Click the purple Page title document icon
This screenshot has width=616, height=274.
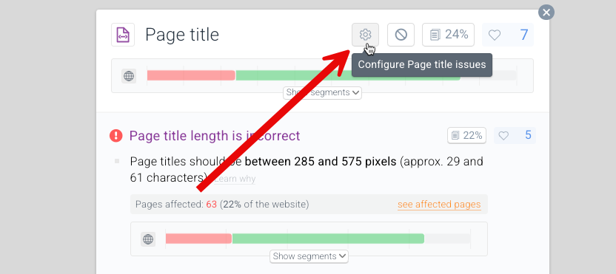pyautogui.click(x=123, y=35)
